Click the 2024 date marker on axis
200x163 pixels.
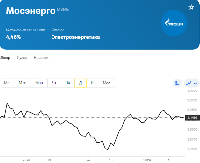tap(147, 160)
